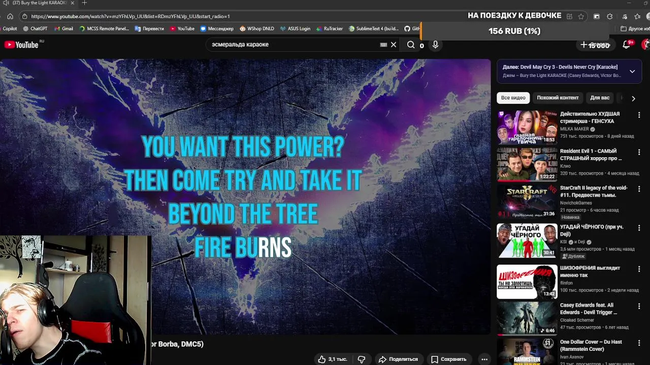Open more actions menu below video

[484, 359]
